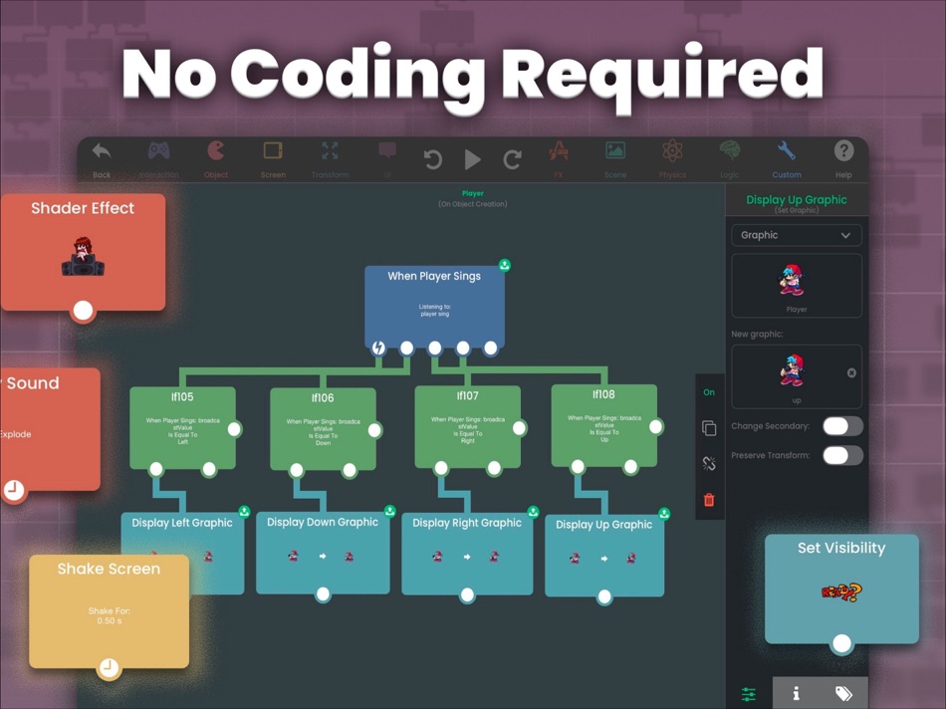Open the Physics behaviors category
The image size is (946, 709).
coord(672,158)
